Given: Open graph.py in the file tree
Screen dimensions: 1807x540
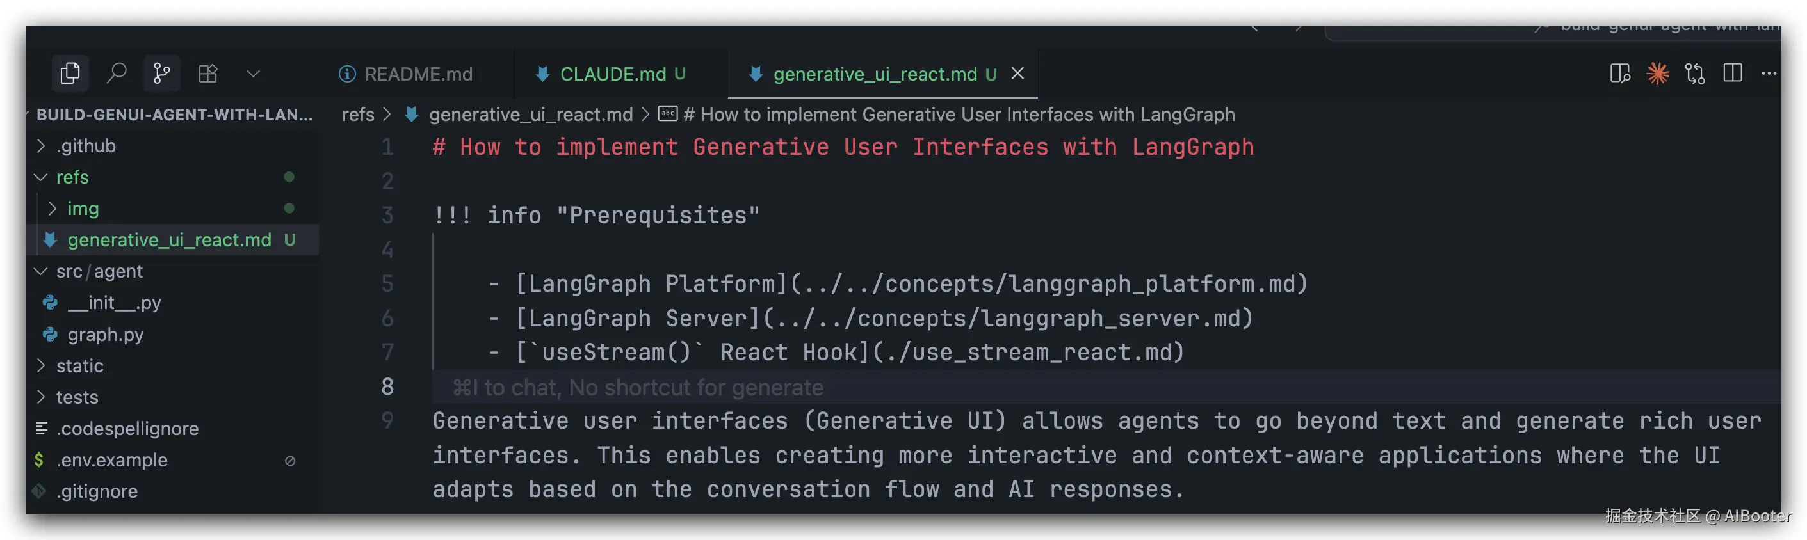Looking at the screenshot, I should pyautogui.click(x=105, y=335).
